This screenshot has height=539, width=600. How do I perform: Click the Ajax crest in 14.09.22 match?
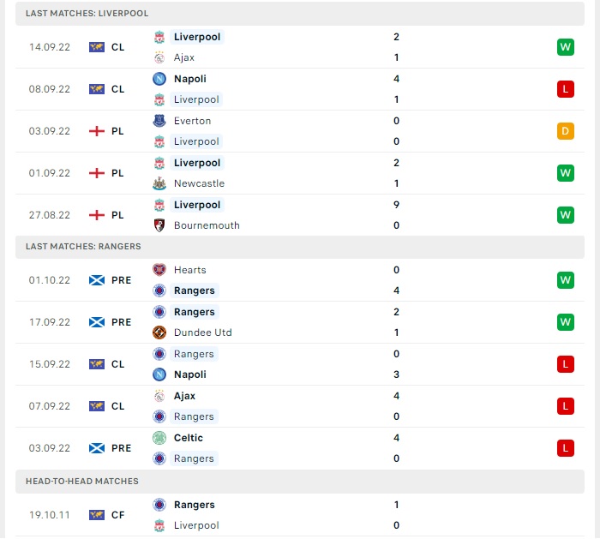(159, 57)
